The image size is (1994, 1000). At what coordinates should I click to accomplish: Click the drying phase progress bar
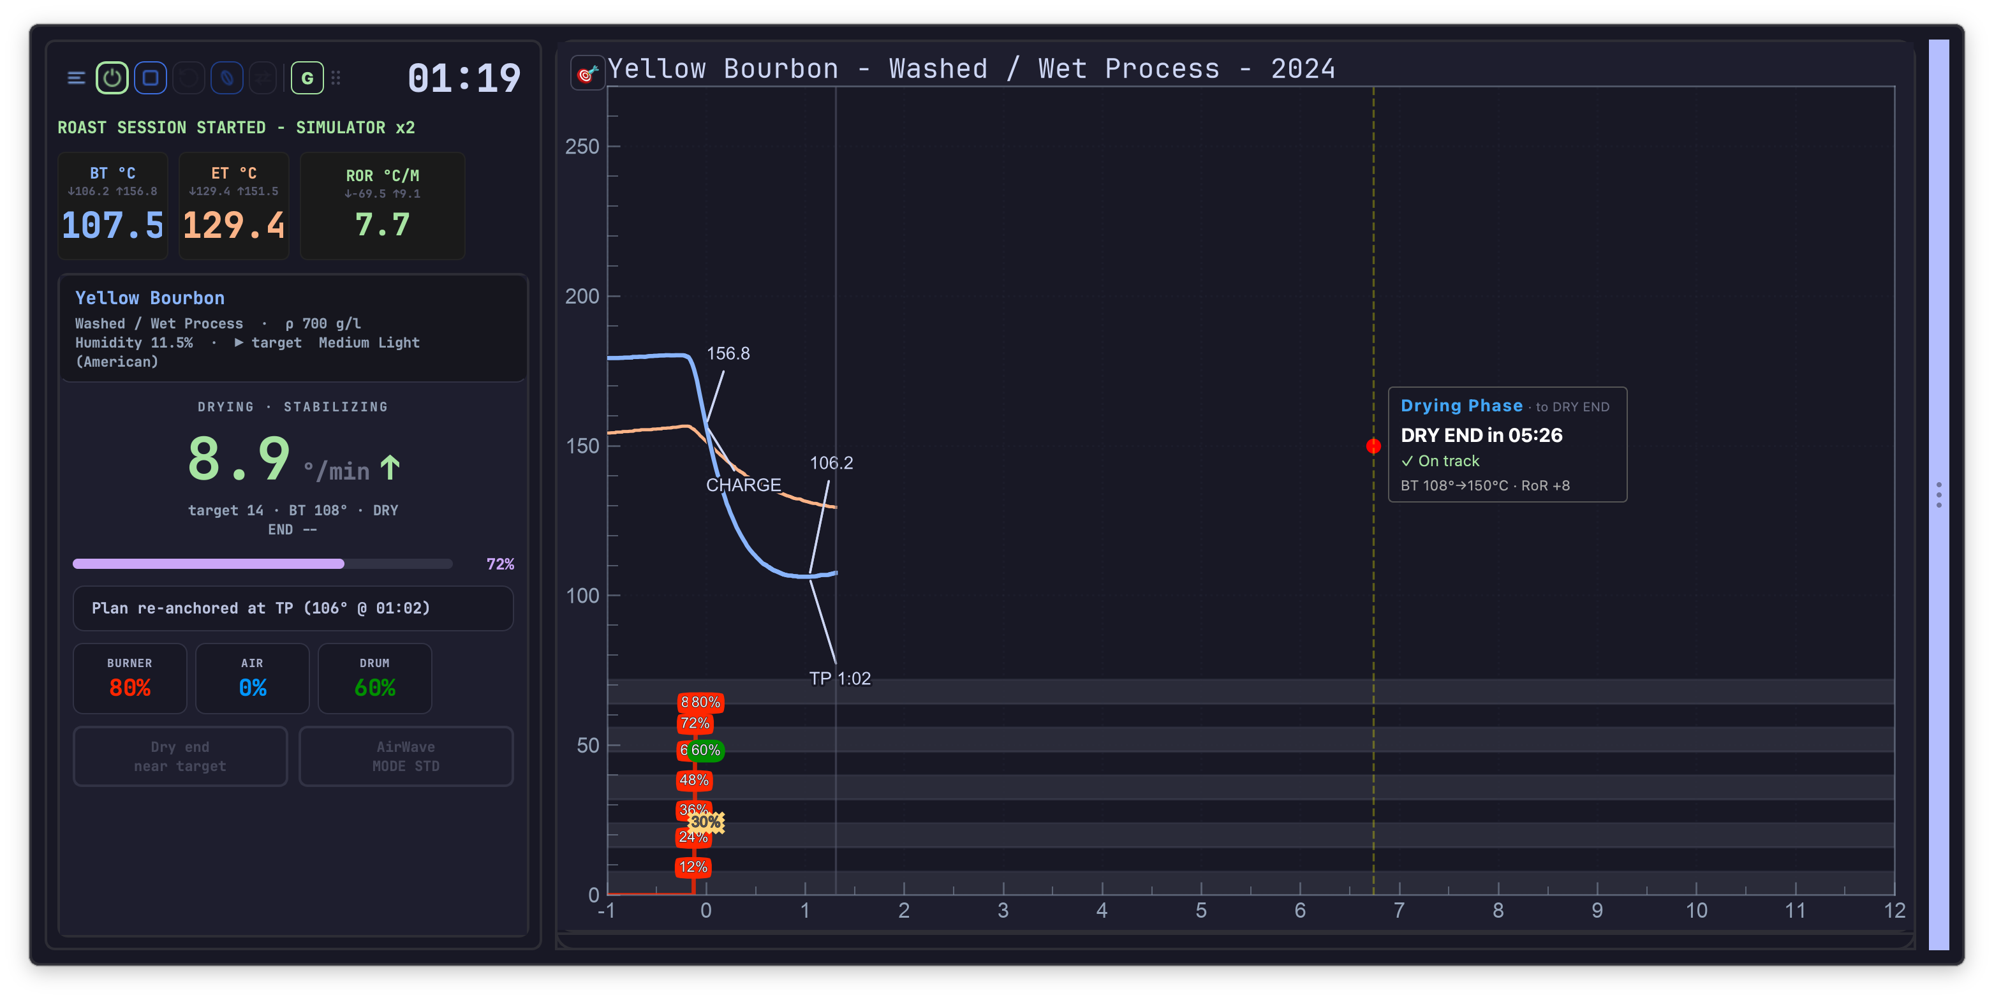[x=262, y=564]
